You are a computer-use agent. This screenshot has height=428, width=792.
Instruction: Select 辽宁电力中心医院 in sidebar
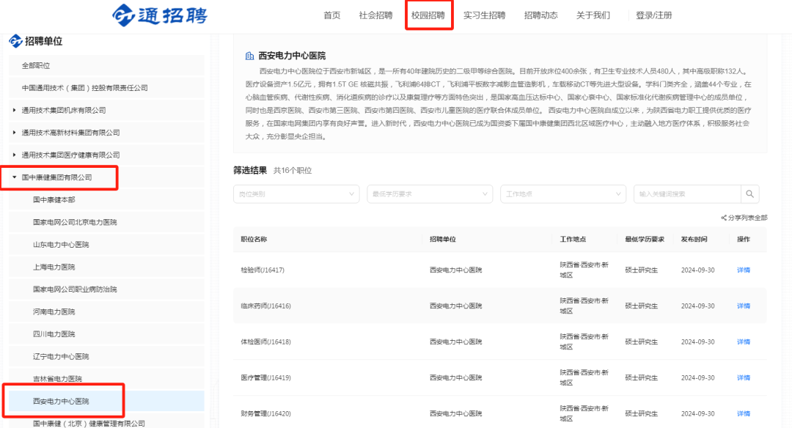tap(106, 356)
